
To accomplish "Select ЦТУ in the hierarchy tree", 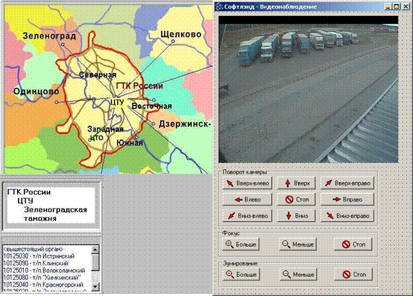I will click(26, 201).
